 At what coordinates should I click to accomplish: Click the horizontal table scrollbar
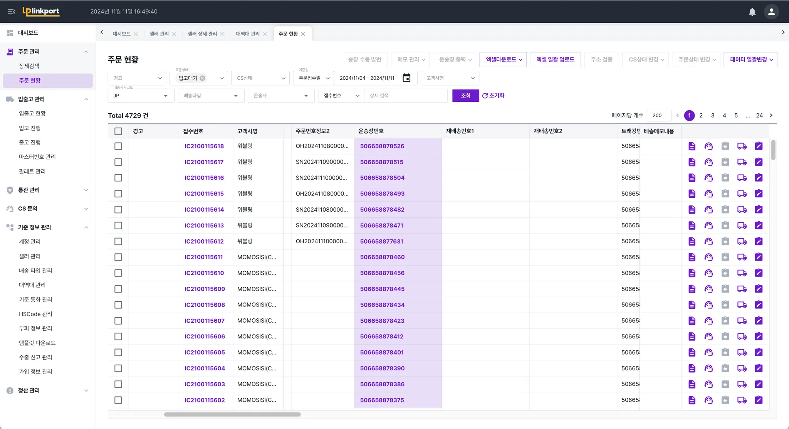point(232,414)
